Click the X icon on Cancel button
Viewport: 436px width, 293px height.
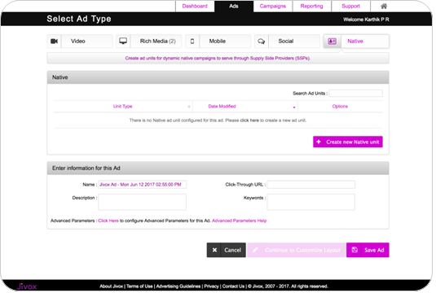tap(214, 250)
